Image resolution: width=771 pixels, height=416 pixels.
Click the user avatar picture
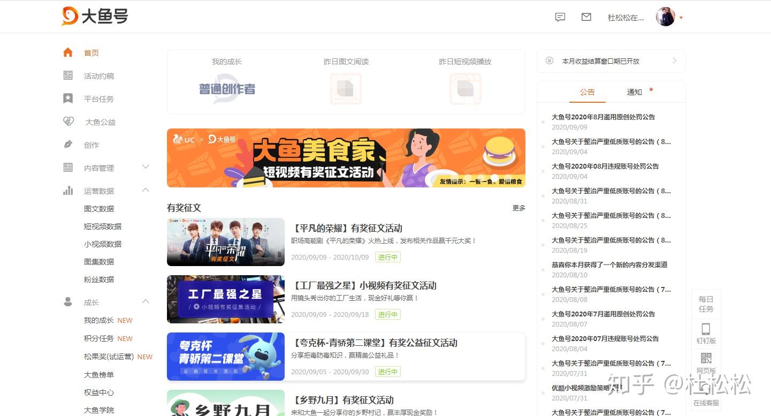(x=666, y=17)
